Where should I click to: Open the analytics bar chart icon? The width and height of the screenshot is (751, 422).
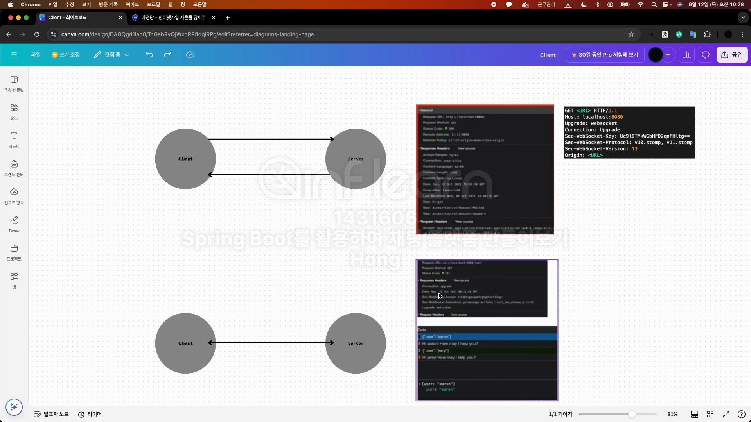point(687,55)
